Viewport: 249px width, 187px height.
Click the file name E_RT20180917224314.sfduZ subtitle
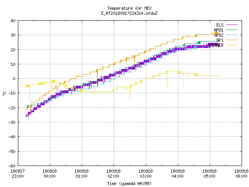(x=129, y=13)
